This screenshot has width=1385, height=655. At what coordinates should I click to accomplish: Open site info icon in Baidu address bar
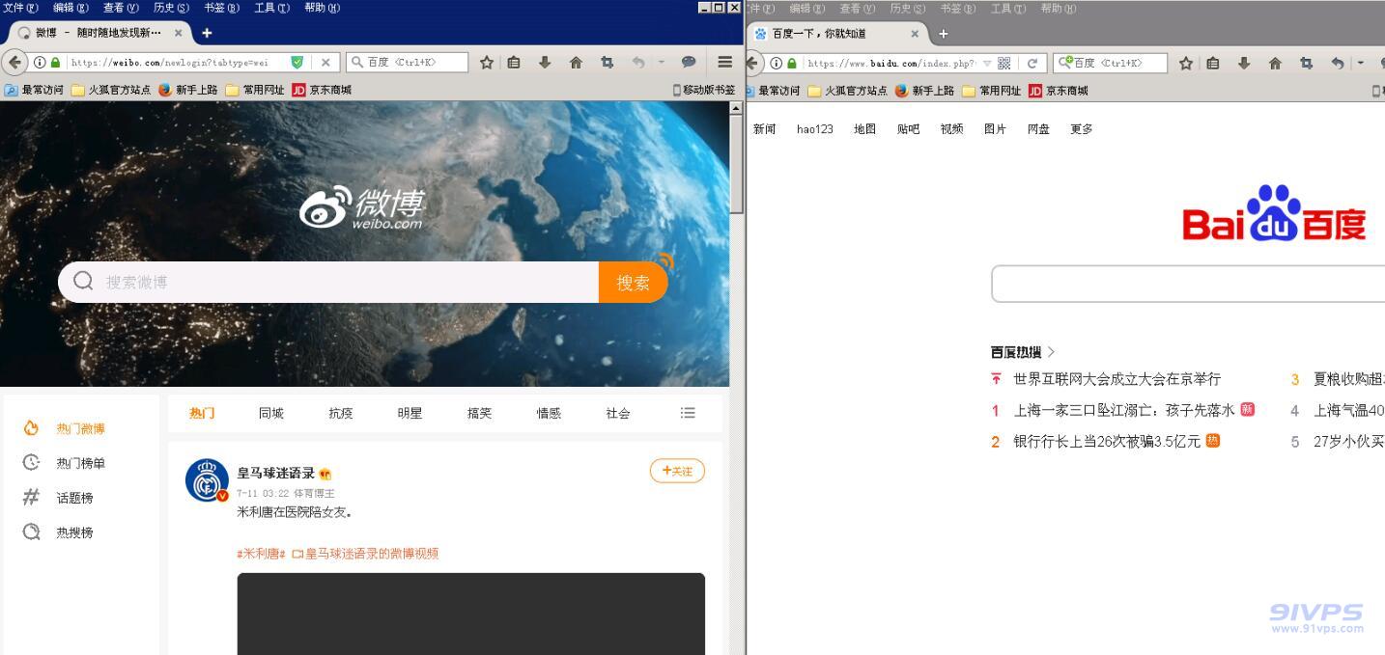[x=776, y=64]
